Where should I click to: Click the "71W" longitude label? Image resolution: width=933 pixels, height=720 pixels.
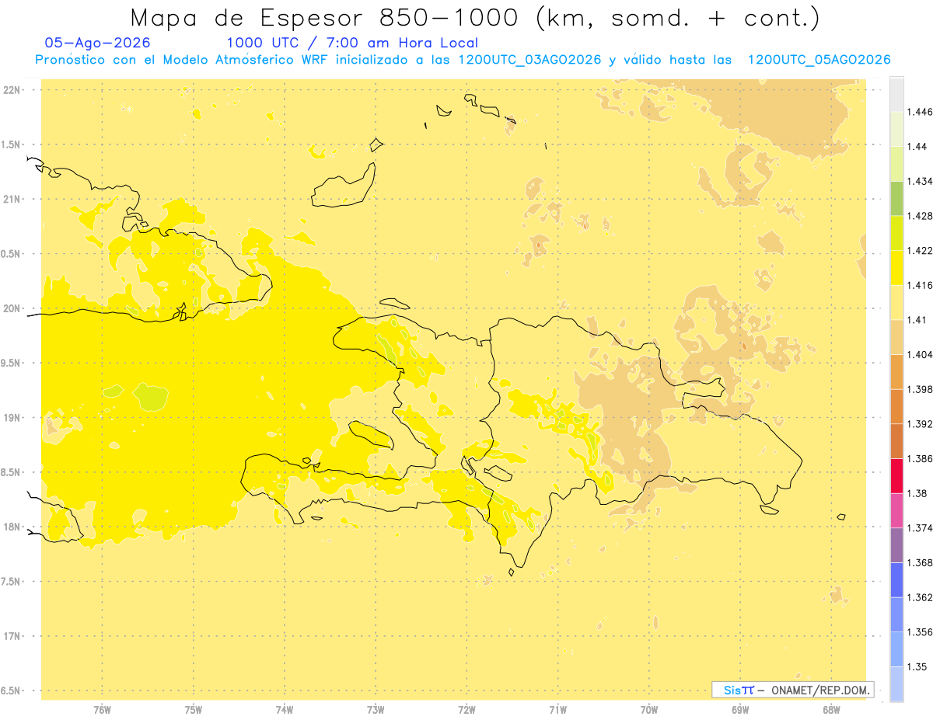tap(557, 709)
